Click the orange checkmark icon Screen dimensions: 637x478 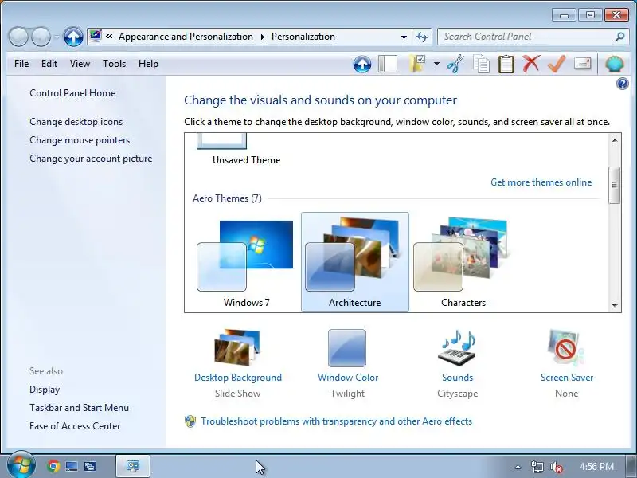[557, 64]
